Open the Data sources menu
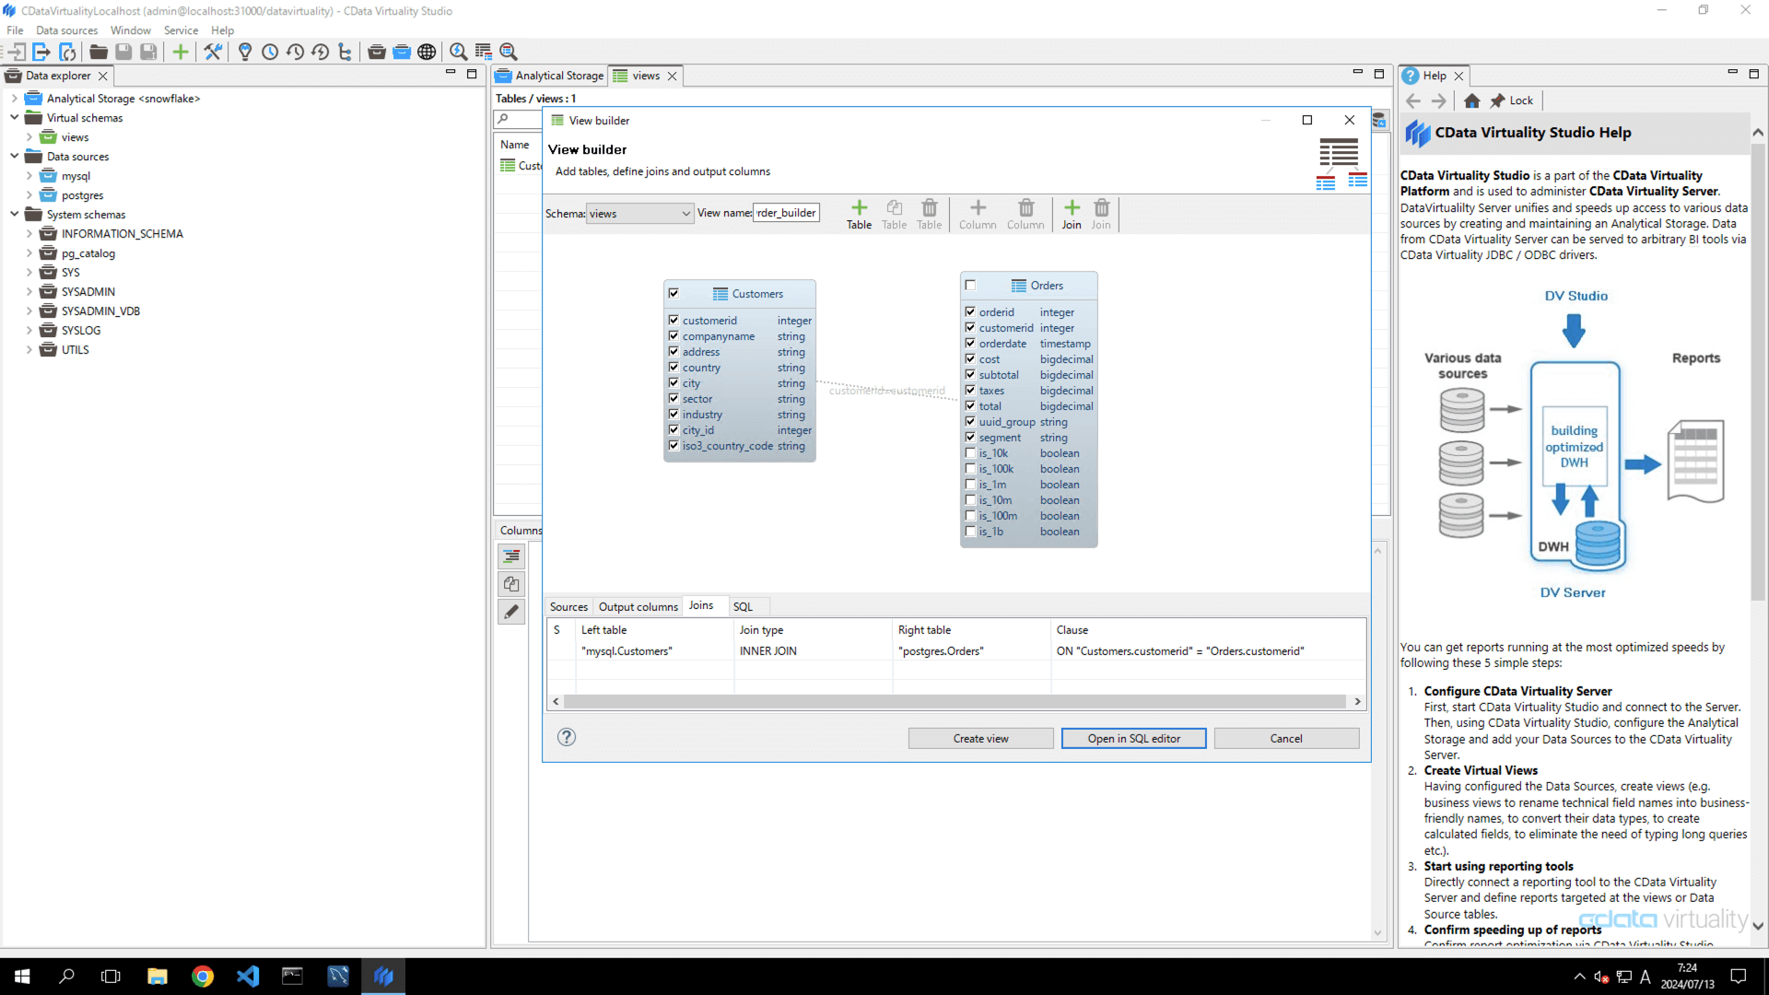Image resolution: width=1769 pixels, height=995 pixels. tap(65, 30)
